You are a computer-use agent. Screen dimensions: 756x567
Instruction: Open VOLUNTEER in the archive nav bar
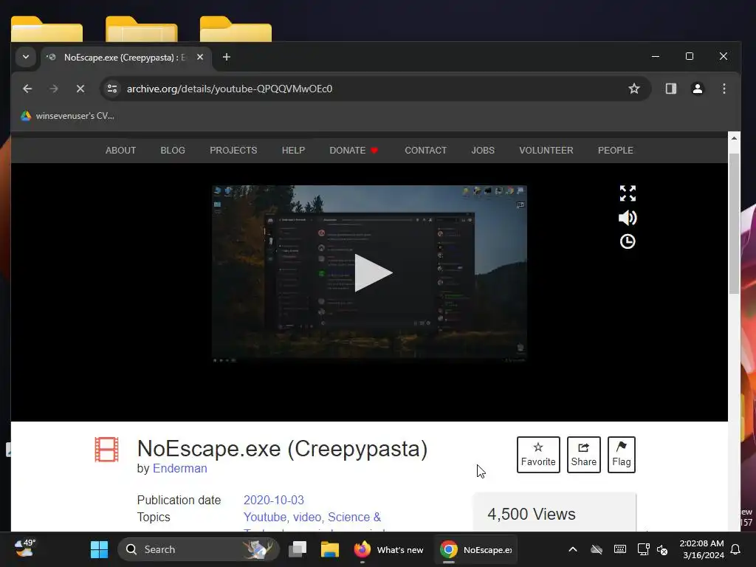click(x=546, y=151)
